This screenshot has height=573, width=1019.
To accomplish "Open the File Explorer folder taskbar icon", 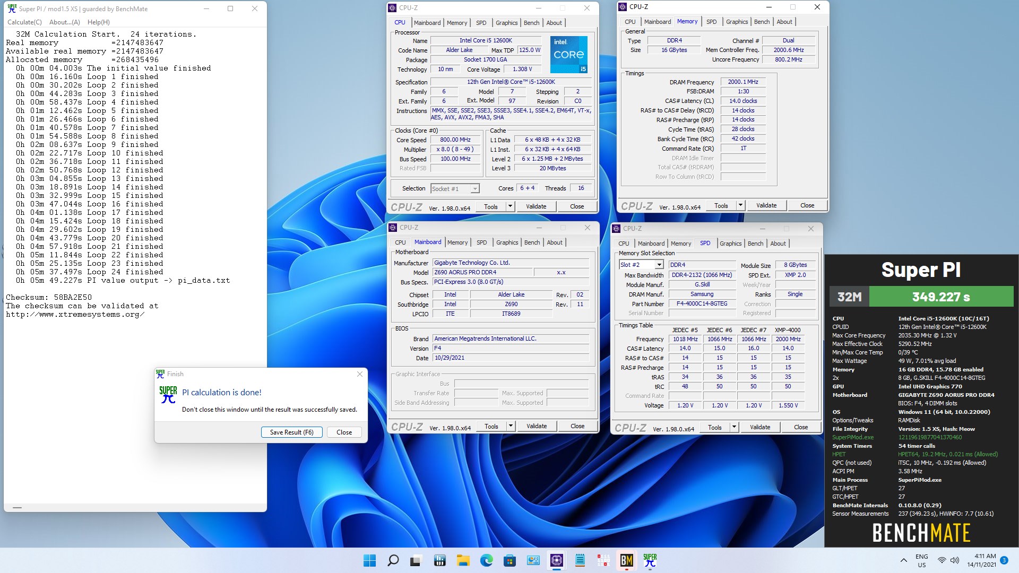I will (463, 560).
